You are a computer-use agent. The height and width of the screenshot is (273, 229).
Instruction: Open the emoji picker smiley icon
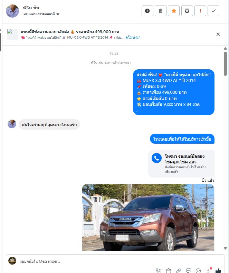pyautogui.click(x=198, y=271)
